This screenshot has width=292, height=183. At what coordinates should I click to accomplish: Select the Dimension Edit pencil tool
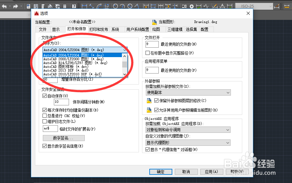tap(215, 6)
